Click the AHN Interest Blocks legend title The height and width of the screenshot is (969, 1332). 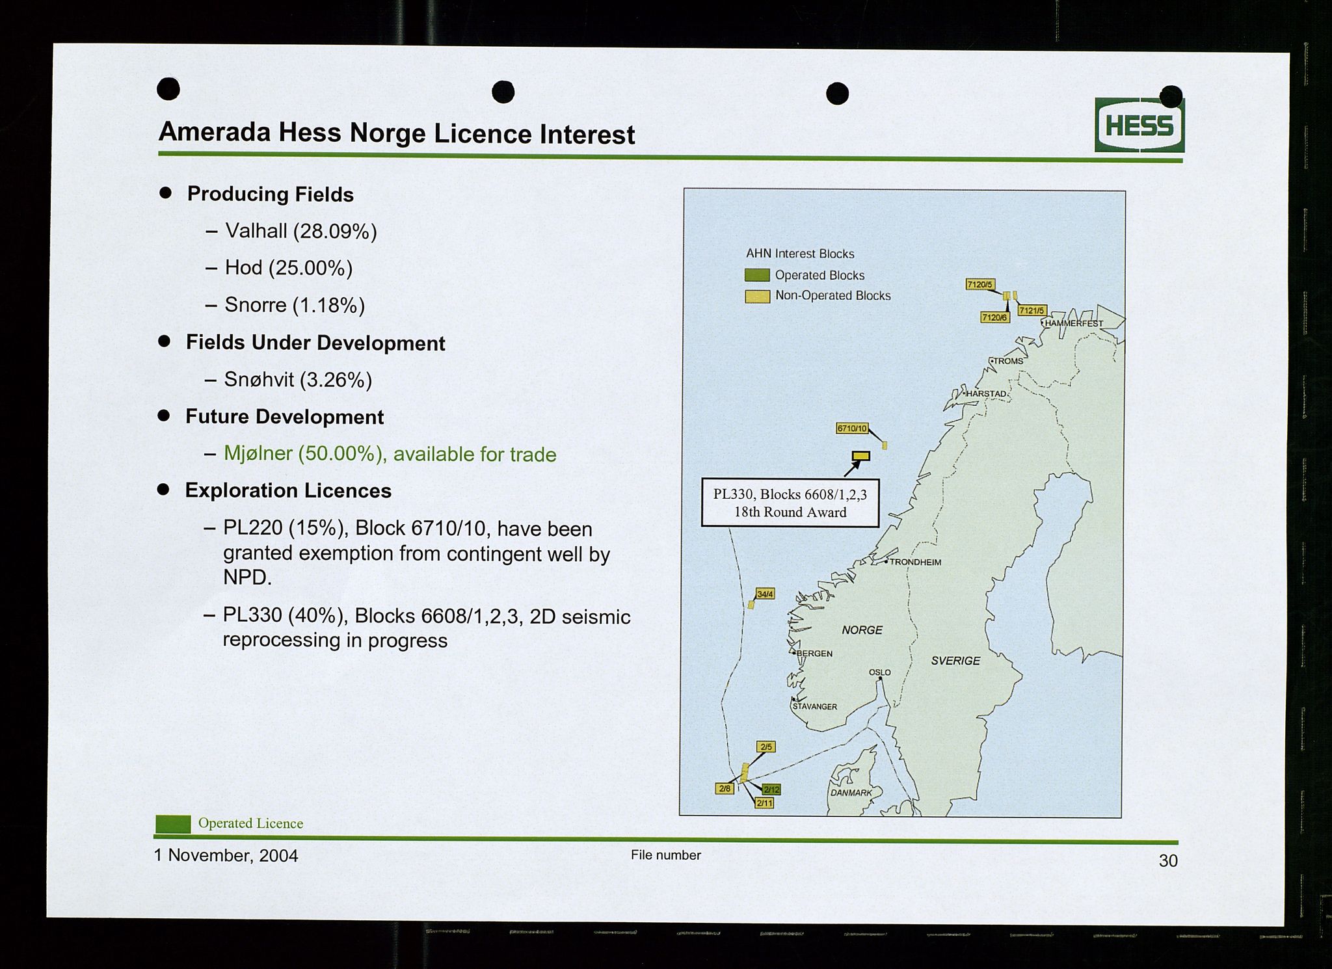click(800, 254)
